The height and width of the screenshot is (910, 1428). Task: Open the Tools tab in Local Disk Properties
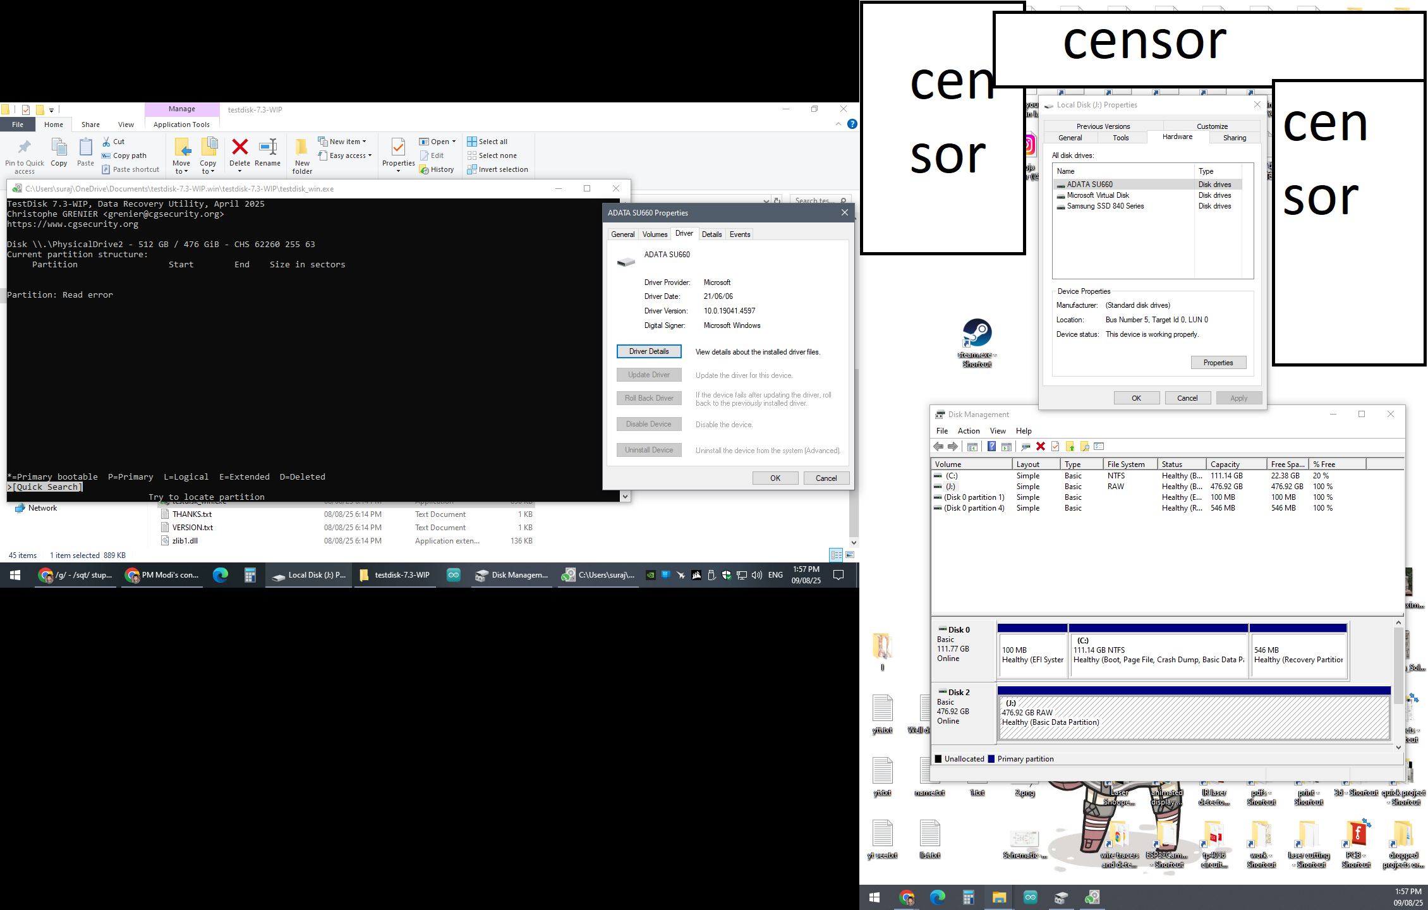[1120, 138]
